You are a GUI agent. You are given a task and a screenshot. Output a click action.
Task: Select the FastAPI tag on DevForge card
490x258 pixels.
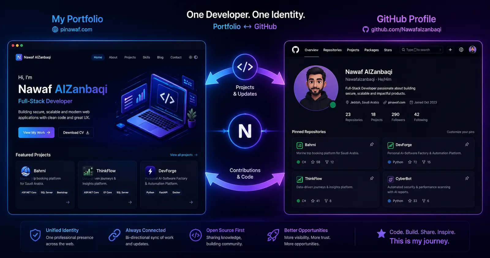163,192
